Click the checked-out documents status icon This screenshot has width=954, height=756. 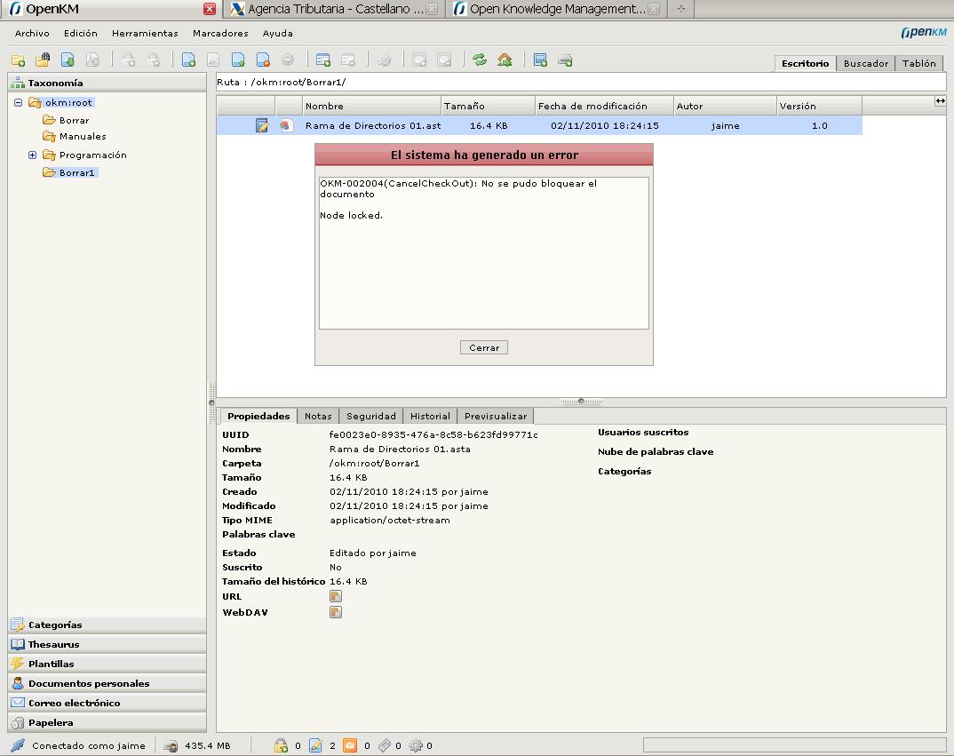point(315,745)
